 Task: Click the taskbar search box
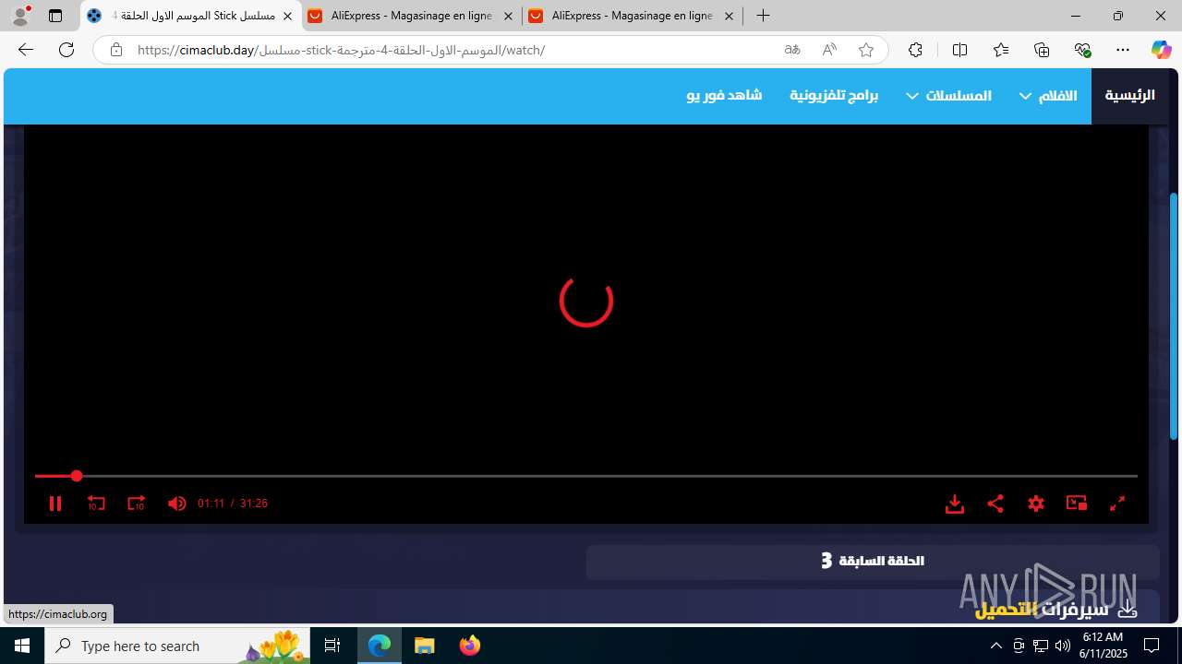(177, 646)
